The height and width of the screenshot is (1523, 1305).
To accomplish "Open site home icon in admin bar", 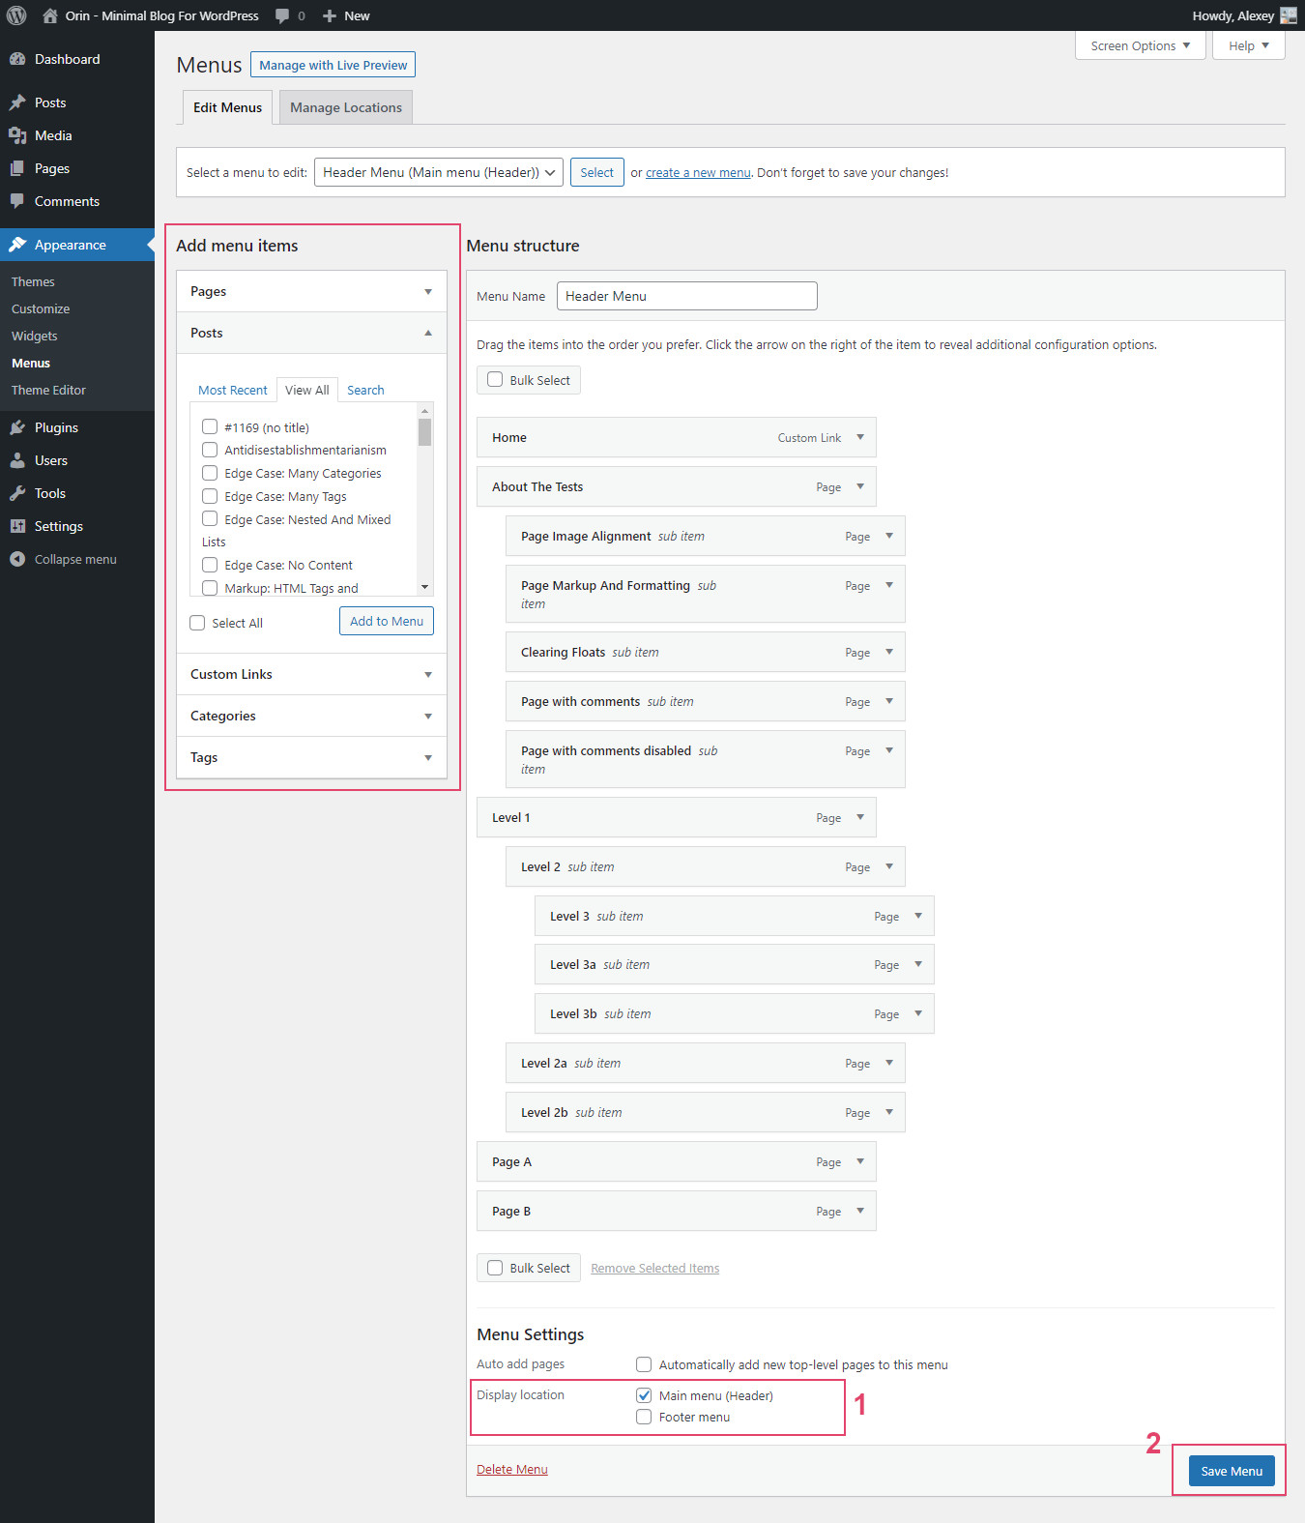I will point(50,15).
